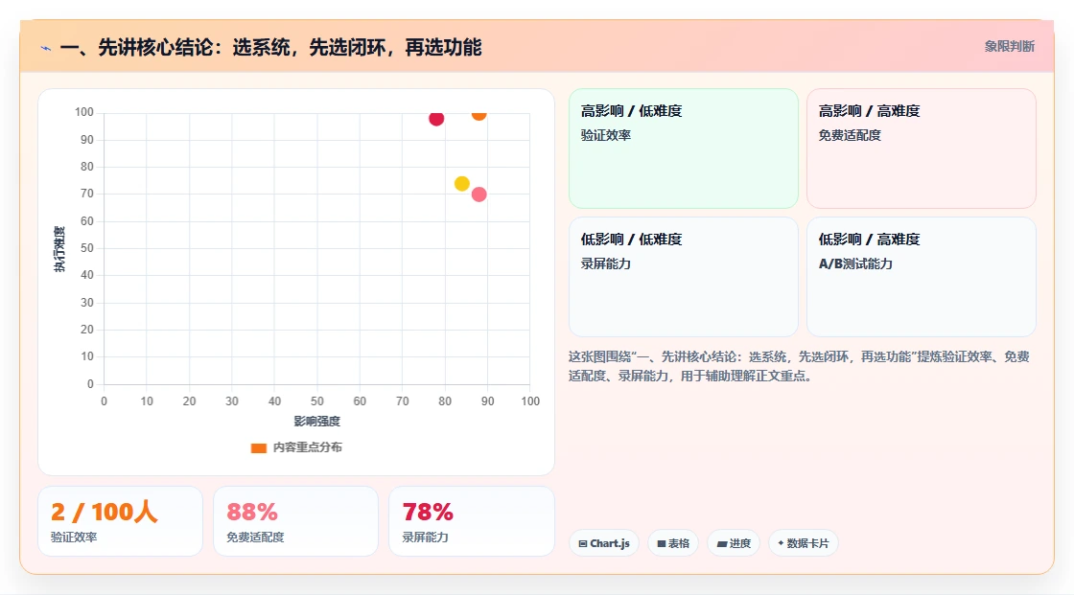Open the 高影响 / 低难度 quadrant card
The height and width of the screenshot is (595, 1074).
pyautogui.click(x=684, y=148)
